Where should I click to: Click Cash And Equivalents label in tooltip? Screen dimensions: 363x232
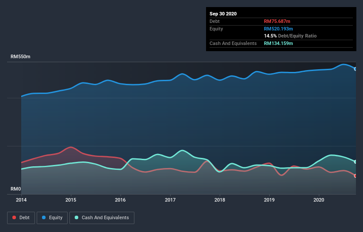point(233,43)
